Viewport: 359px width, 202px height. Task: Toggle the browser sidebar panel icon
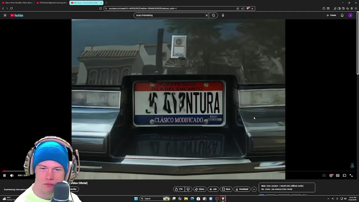339,8
